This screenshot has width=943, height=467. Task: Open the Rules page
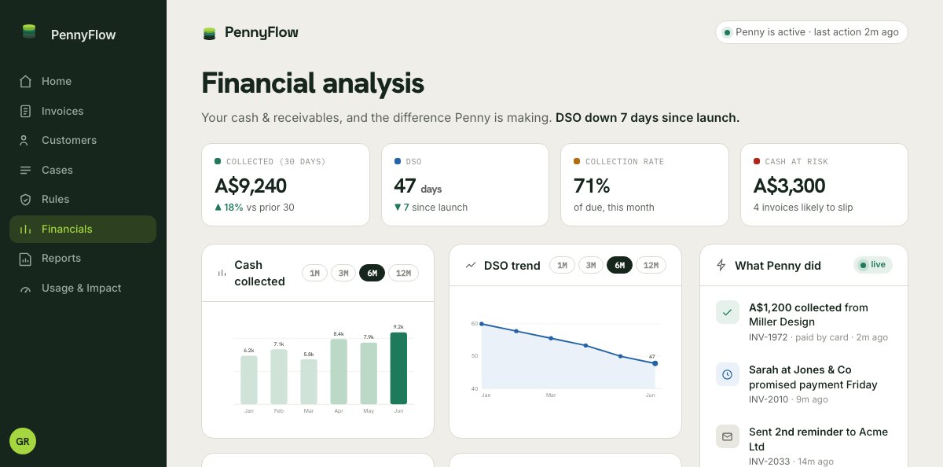pos(83,199)
